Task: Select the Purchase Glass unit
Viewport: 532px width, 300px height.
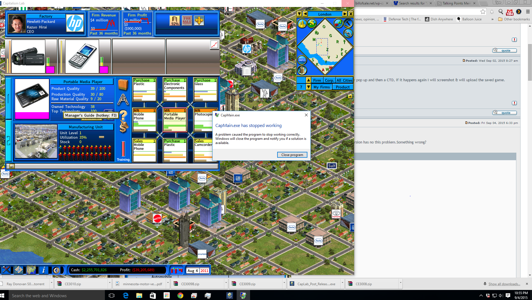Action: pyautogui.click(x=205, y=90)
